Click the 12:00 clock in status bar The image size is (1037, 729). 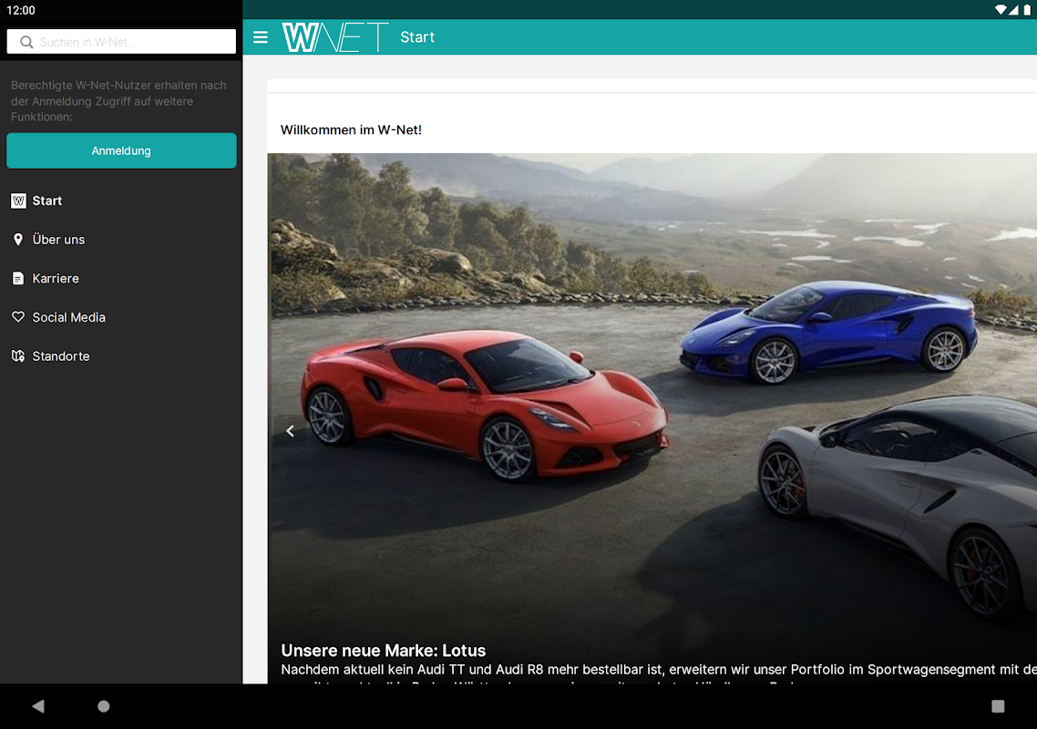pos(20,10)
